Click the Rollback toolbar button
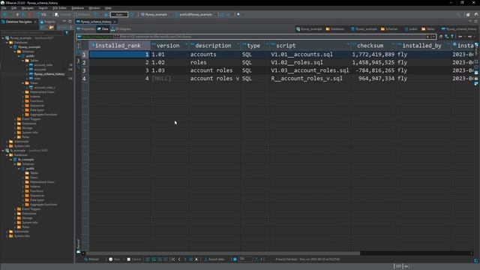Image resolution: width=480 pixels, height=270 pixels. 82,14
